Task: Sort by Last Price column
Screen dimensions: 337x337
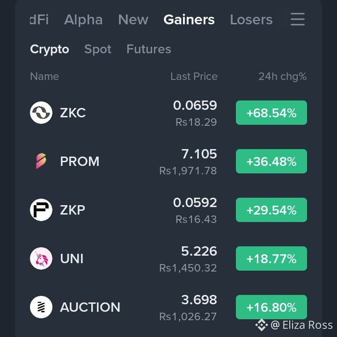Action: pos(194,77)
